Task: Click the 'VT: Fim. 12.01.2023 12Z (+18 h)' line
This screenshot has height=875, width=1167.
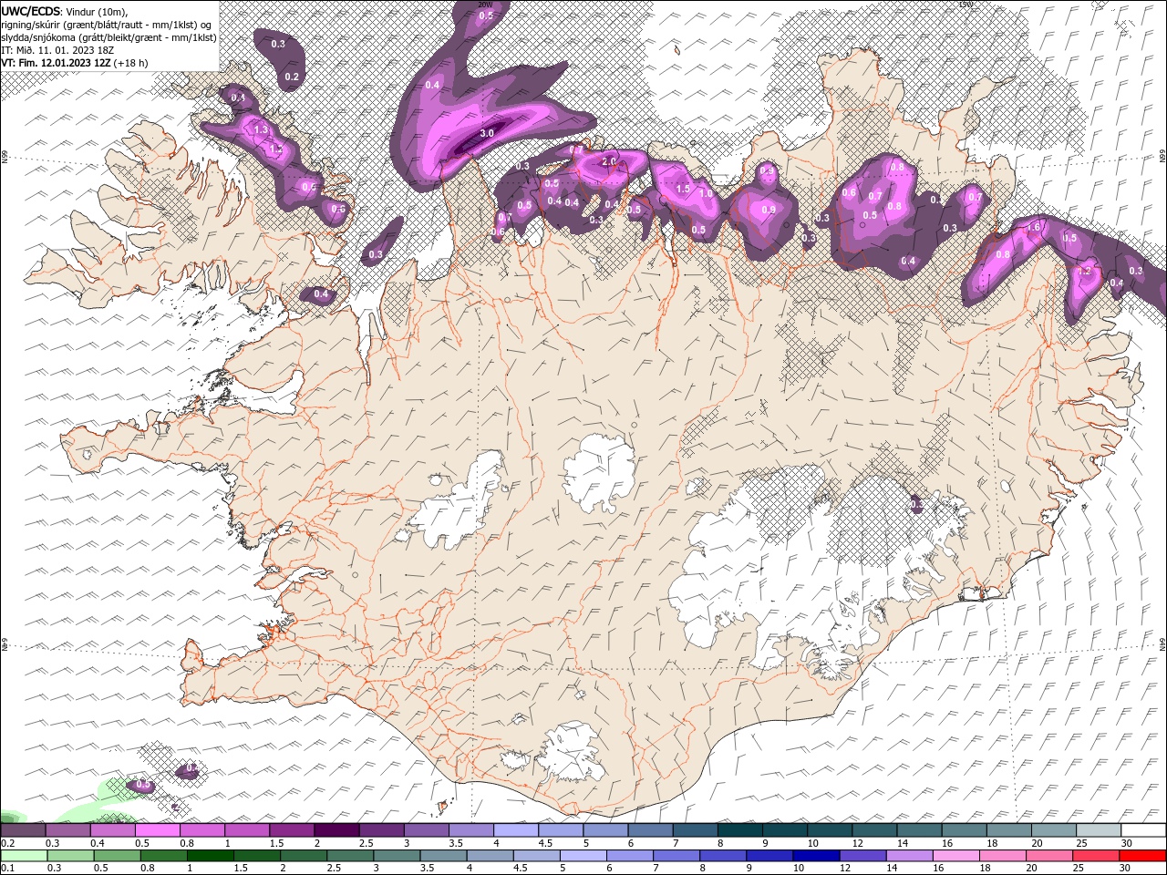Action: click(x=75, y=63)
